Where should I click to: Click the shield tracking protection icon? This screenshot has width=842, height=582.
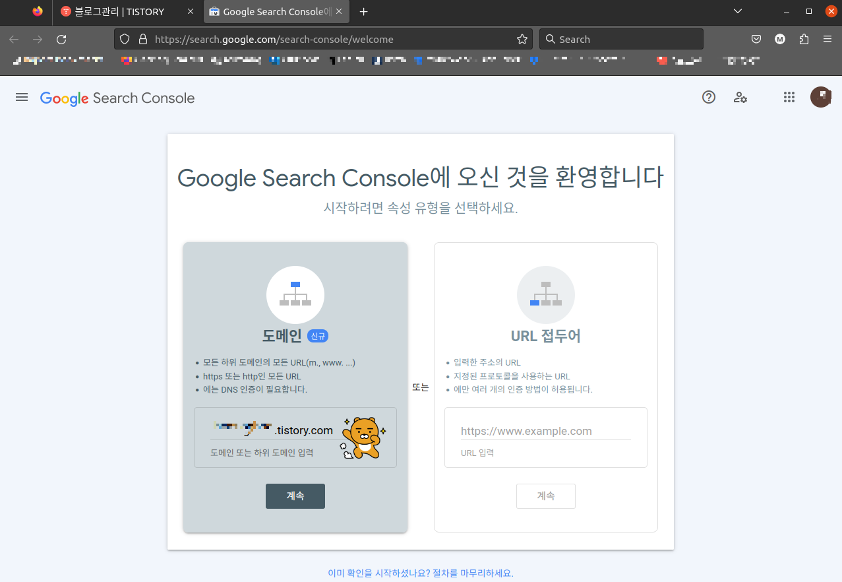[125, 39]
